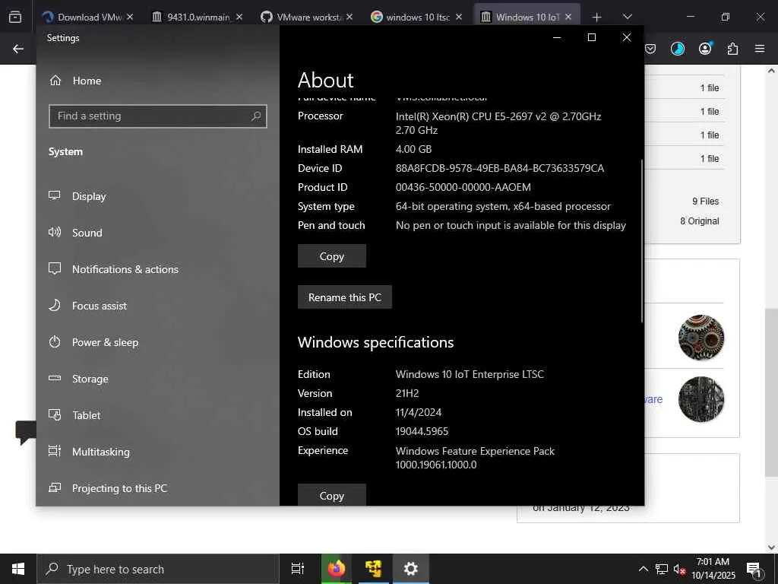Select the Settings gear in the taskbar
Image resolution: width=778 pixels, height=584 pixels.
(411, 569)
